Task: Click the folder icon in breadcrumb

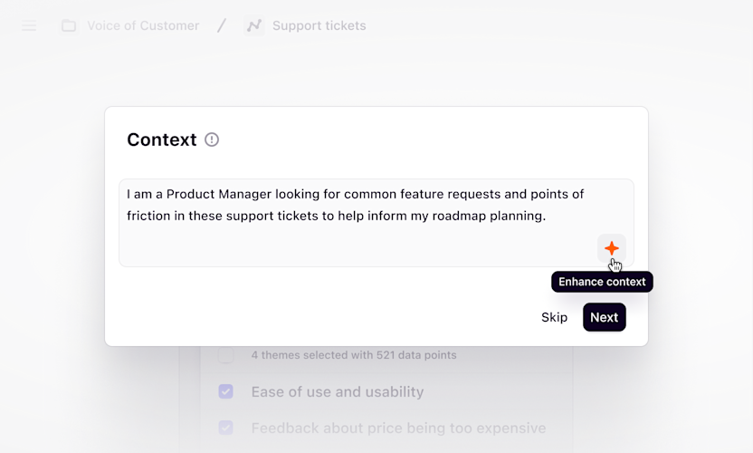Action: tap(69, 26)
